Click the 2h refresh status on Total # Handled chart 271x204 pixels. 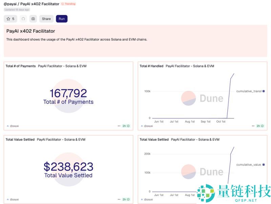click(260, 126)
